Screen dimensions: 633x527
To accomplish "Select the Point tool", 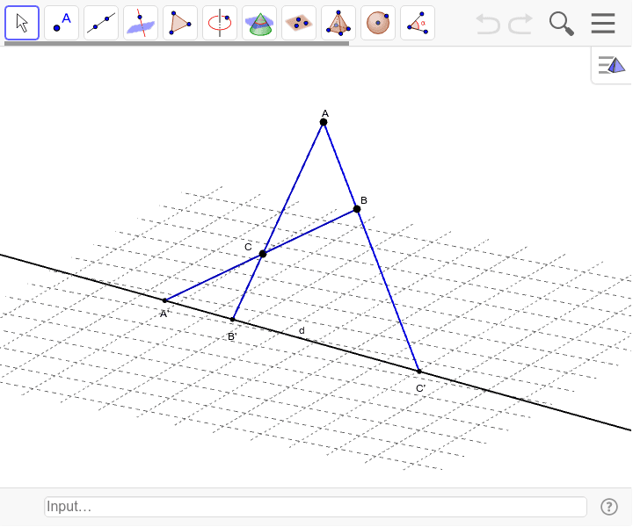I will [x=62, y=23].
